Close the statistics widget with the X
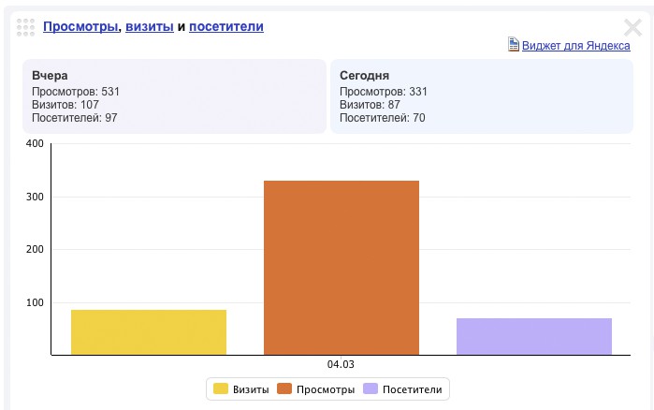 (632, 27)
